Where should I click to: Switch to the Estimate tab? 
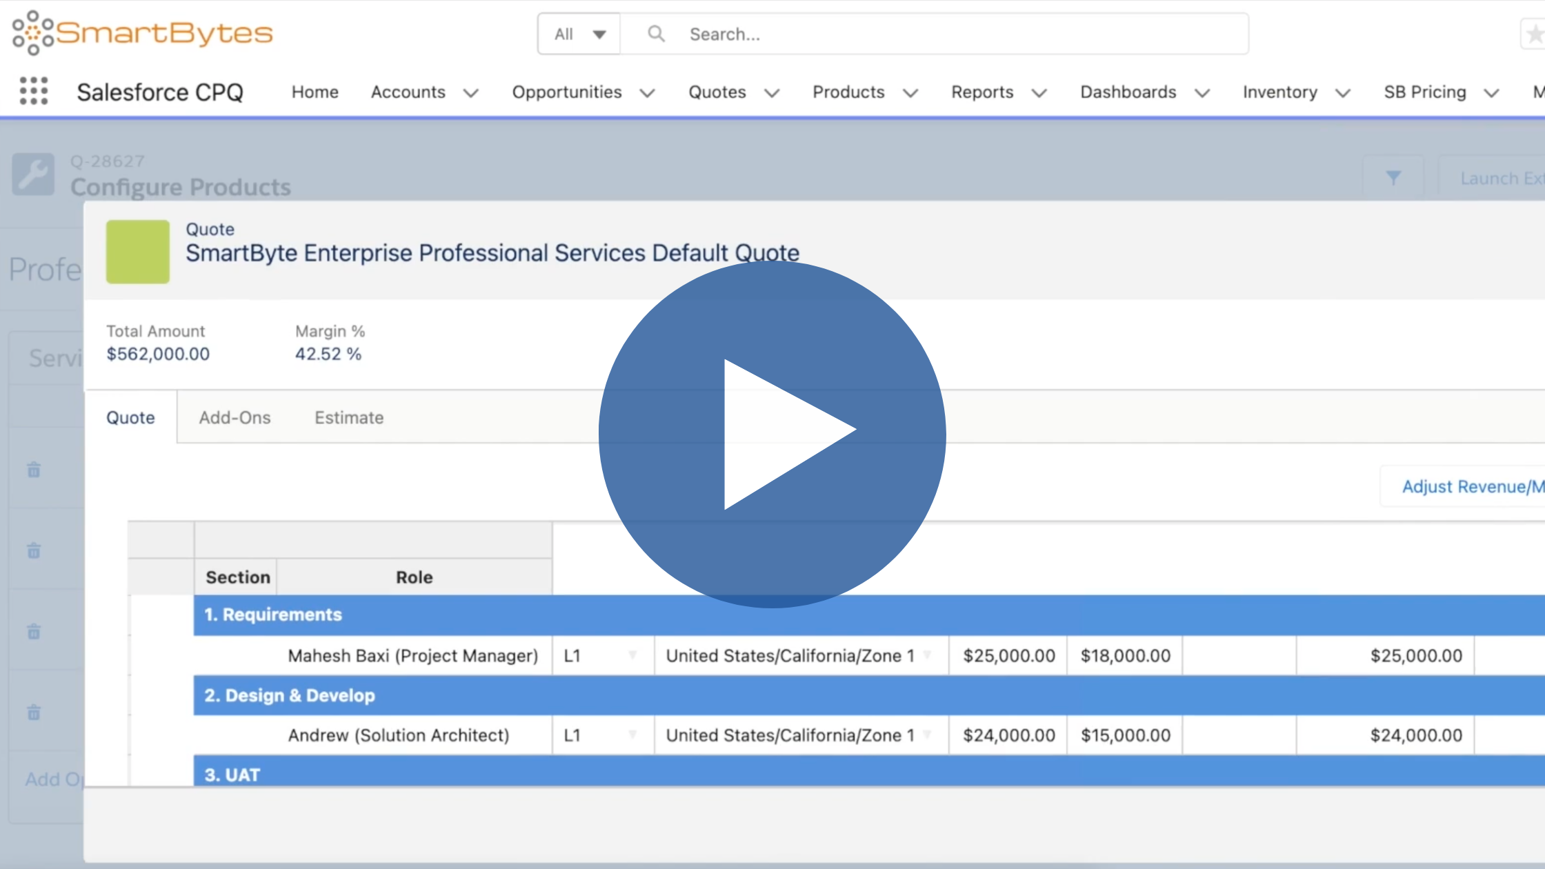click(349, 417)
